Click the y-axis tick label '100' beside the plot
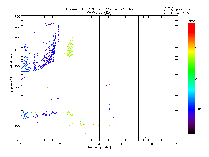This screenshot has width=209, height=157. point(17,126)
